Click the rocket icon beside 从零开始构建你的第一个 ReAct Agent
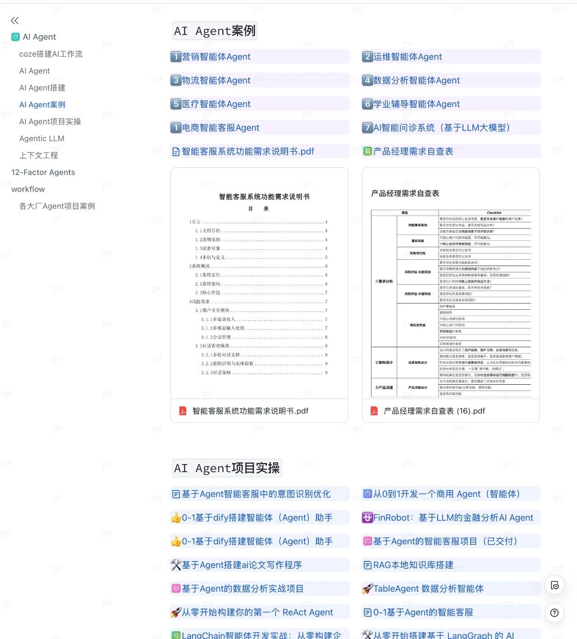 tap(176, 612)
